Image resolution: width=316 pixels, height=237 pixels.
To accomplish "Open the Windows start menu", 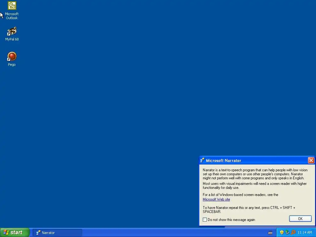I will pyautogui.click(x=15, y=233).
